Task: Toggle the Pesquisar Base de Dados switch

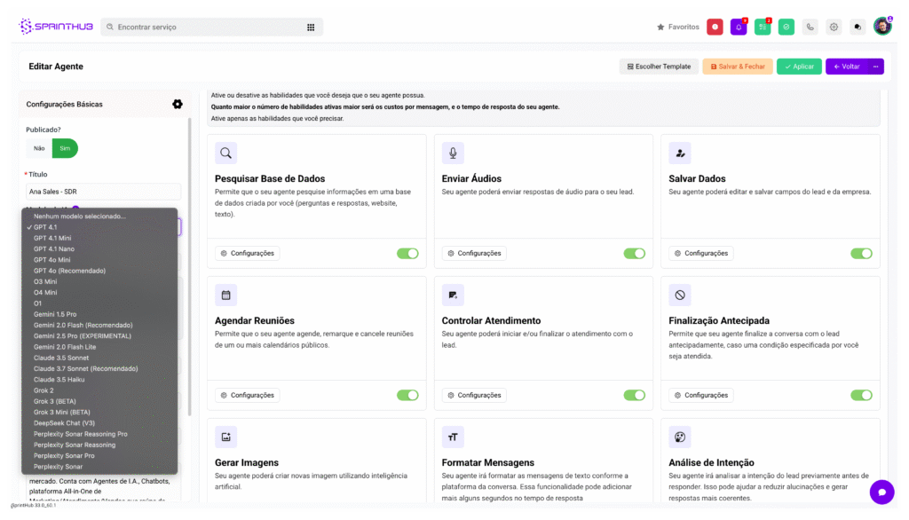Action: click(x=407, y=253)
